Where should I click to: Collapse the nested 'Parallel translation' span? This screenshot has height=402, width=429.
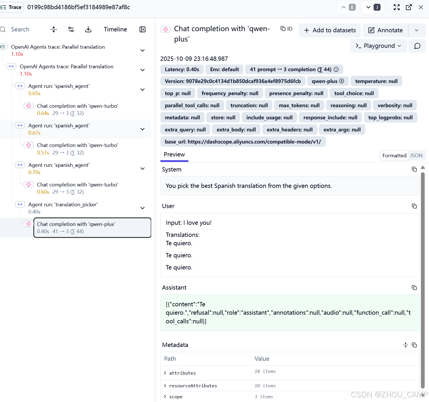coord(143,70)
